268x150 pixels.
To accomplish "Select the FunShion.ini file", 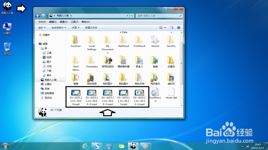I will pos(155,95).
